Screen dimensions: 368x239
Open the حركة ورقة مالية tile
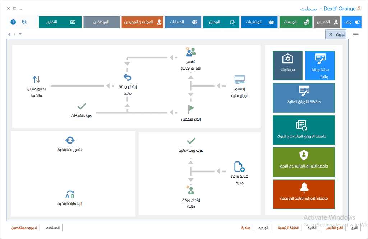(320, 66)
